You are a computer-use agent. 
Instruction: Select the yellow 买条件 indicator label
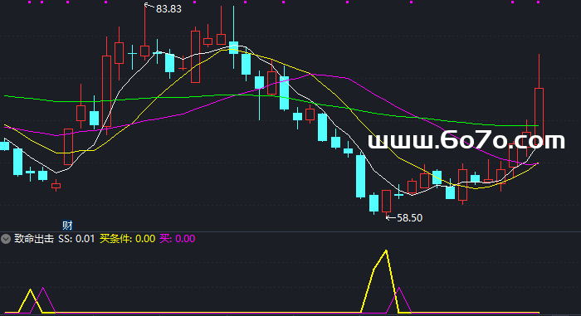[x=115, y=239]
